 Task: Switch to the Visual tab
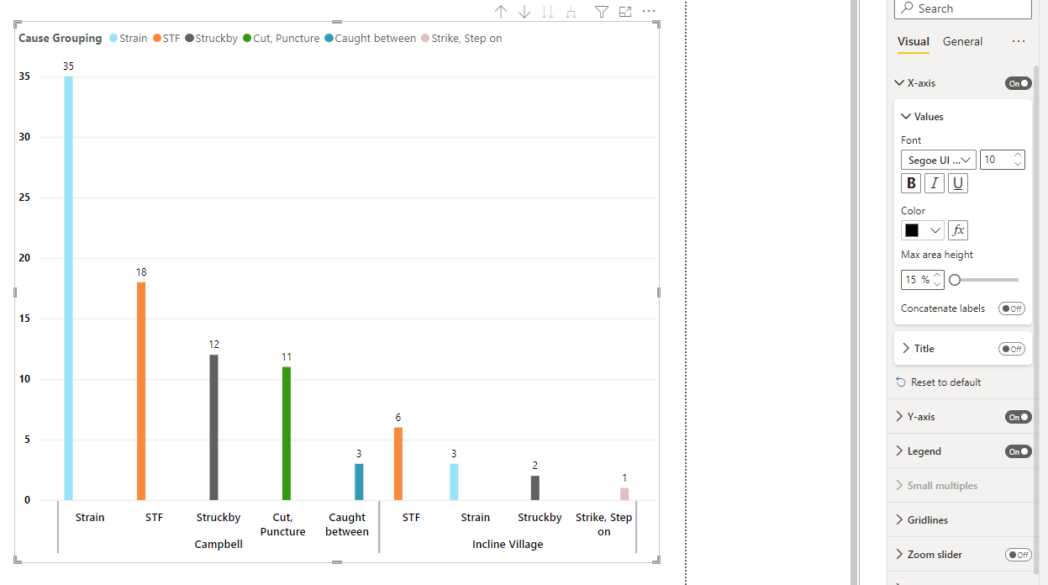[x=913, y=41]
